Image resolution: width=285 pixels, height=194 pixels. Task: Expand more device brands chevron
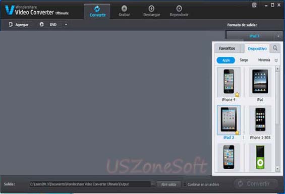click(x=276, y=60)
